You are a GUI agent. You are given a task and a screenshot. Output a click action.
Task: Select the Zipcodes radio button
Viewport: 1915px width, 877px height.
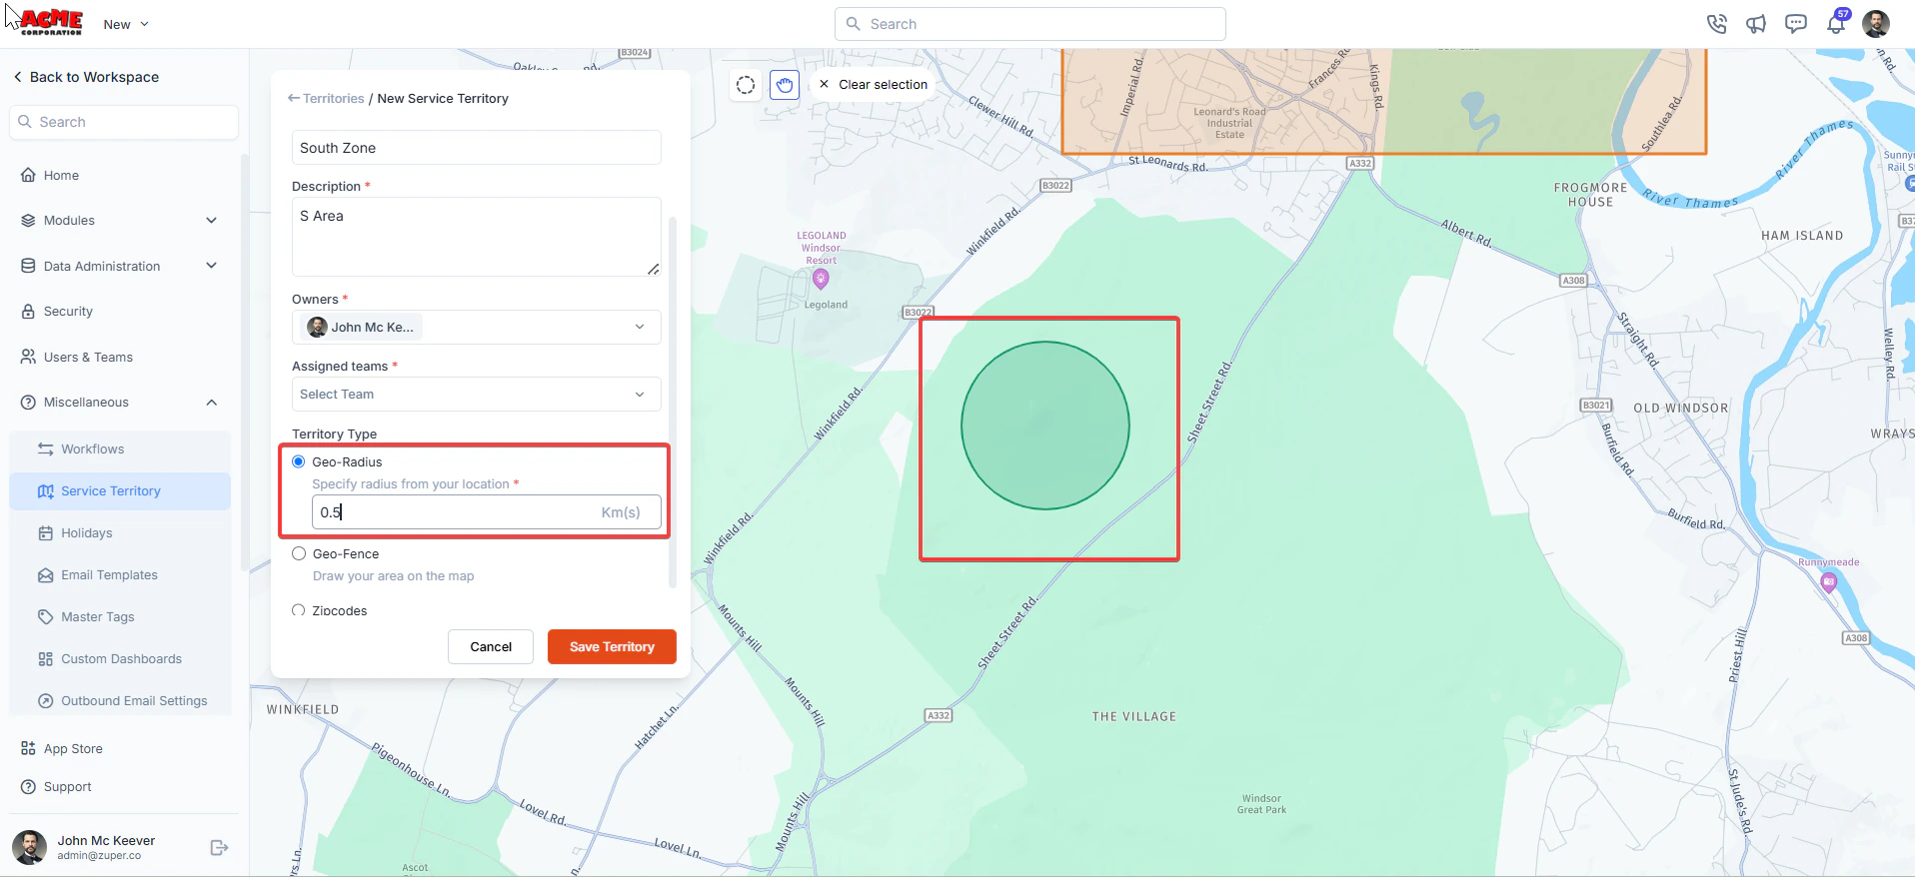pos(299,610)
